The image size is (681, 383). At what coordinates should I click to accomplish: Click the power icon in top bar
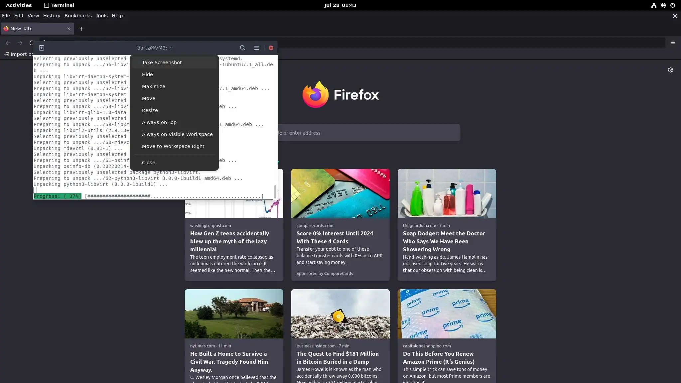pyautogui.click(x=673, y=5)
